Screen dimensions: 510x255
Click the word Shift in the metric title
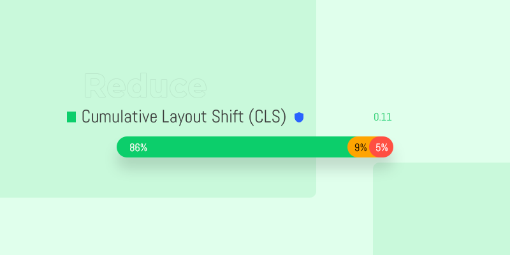coord(228,117)
